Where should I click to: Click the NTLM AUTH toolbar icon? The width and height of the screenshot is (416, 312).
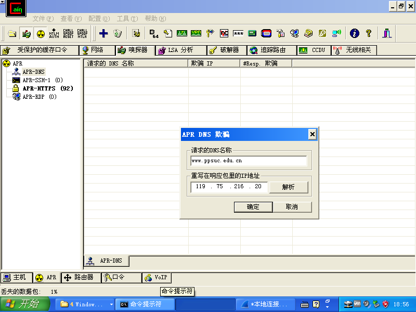54,33
